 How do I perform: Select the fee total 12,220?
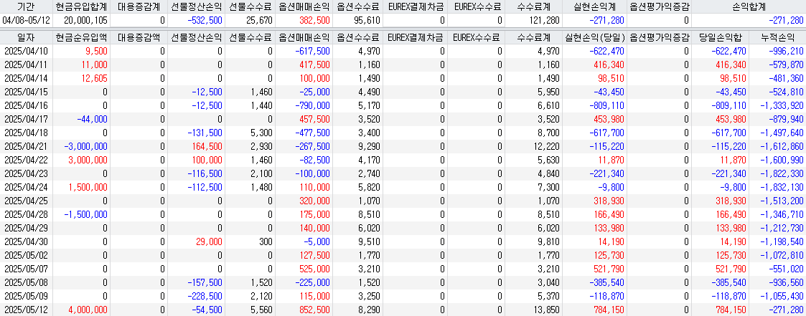pos(548,146)
